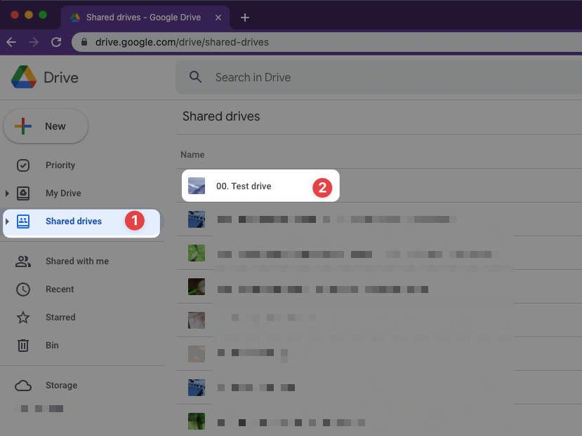This screenshot has width=582, height=436.
Task: Expand the Shared drives tree item
Action: pyautogui.click(x=7, y=221)
